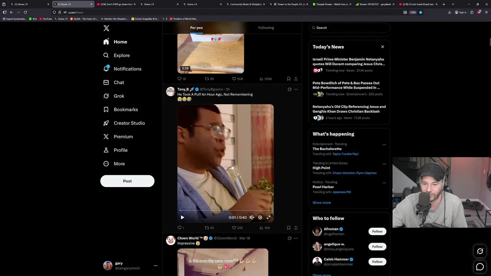Image resolution: width=491 pixels, height=276 pixels.
Task: Go to Profile page
Action: pyautogui.click(x=115, y=150)
